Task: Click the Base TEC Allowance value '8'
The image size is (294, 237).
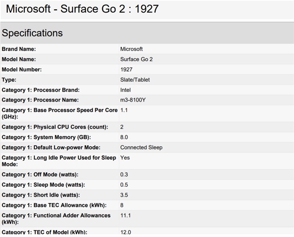Action: point(122,205)
